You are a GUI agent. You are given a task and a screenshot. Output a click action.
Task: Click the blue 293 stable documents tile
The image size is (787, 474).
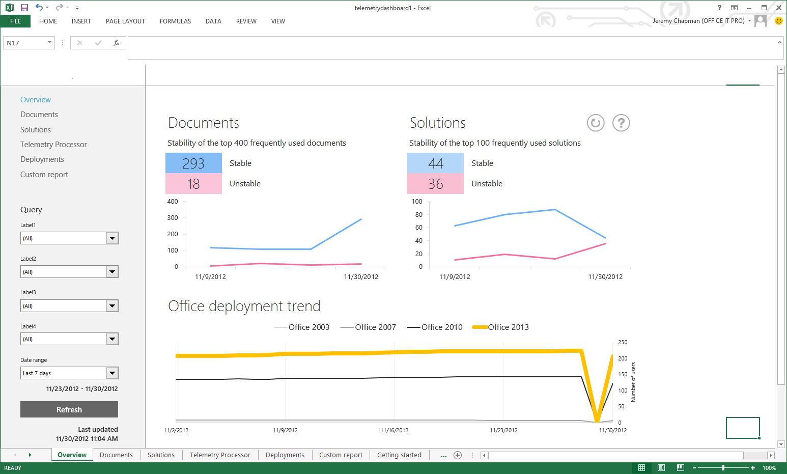click(193, 163)
